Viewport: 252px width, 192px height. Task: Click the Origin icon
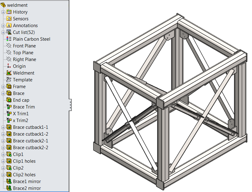point(9,66)
